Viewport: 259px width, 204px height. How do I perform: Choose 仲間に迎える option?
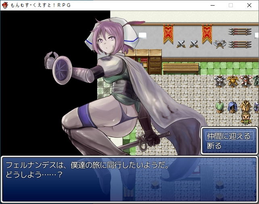pyautogui.click(x=229, y=136)
